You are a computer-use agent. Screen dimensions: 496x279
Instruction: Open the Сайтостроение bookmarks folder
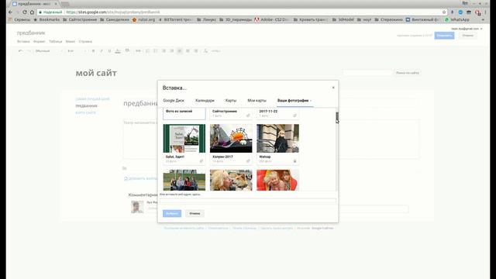[80, 19]
